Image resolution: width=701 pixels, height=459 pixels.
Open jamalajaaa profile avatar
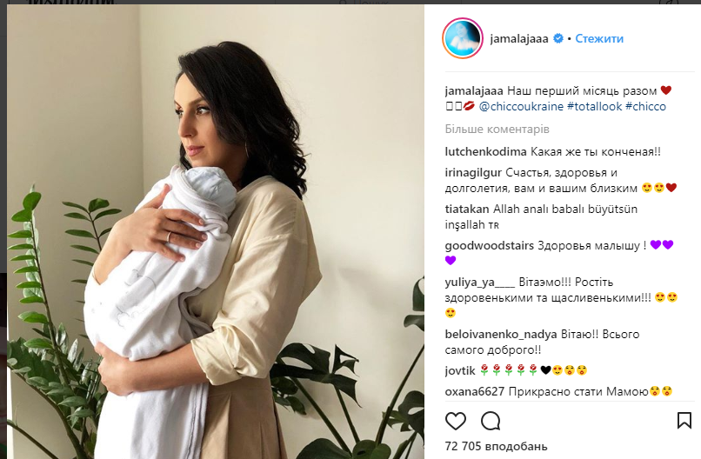(x=463, y=38)
